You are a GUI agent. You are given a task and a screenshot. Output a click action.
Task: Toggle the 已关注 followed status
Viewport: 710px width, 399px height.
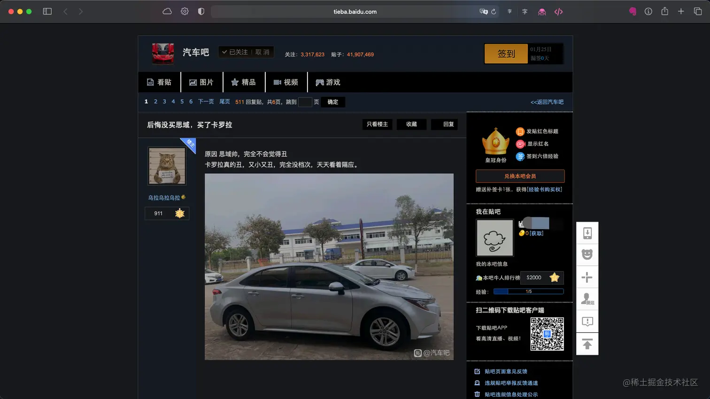(235, 52)
